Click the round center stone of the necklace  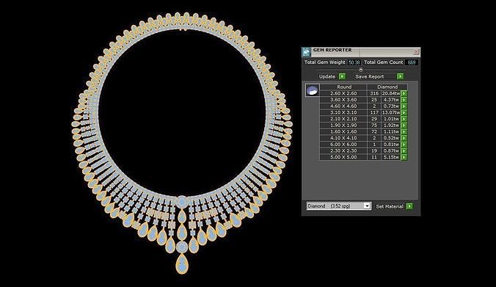(182, 202)
